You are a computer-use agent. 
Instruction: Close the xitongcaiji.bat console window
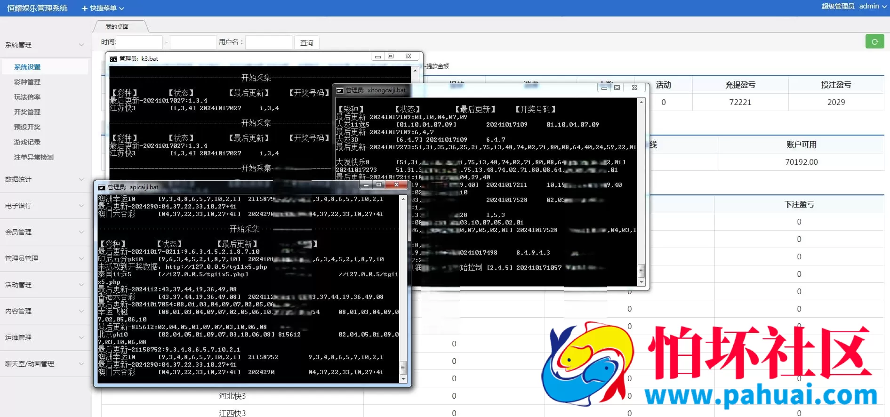[x=634, y=88]
